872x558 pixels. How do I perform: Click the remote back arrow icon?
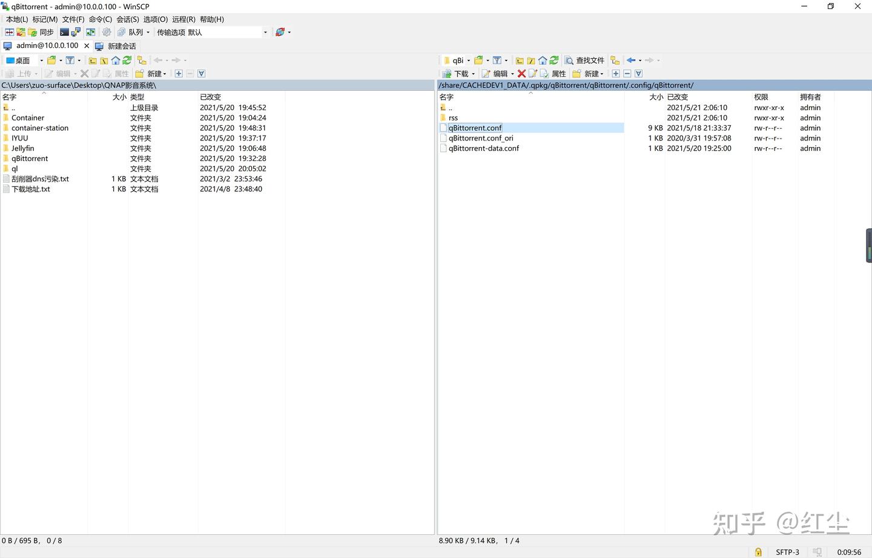point(631,60)
